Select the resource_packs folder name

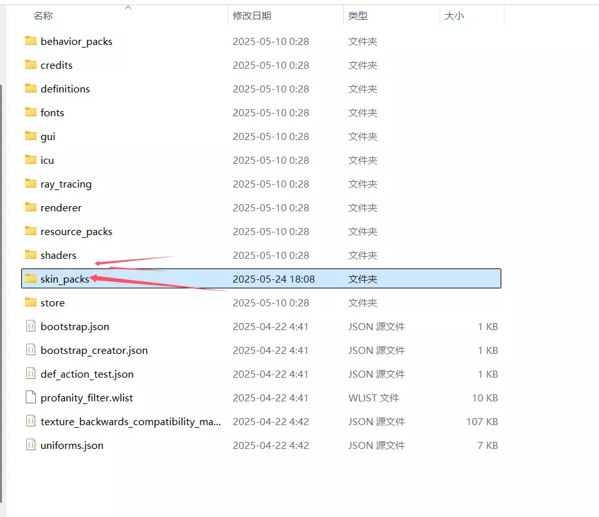point(76,232)
